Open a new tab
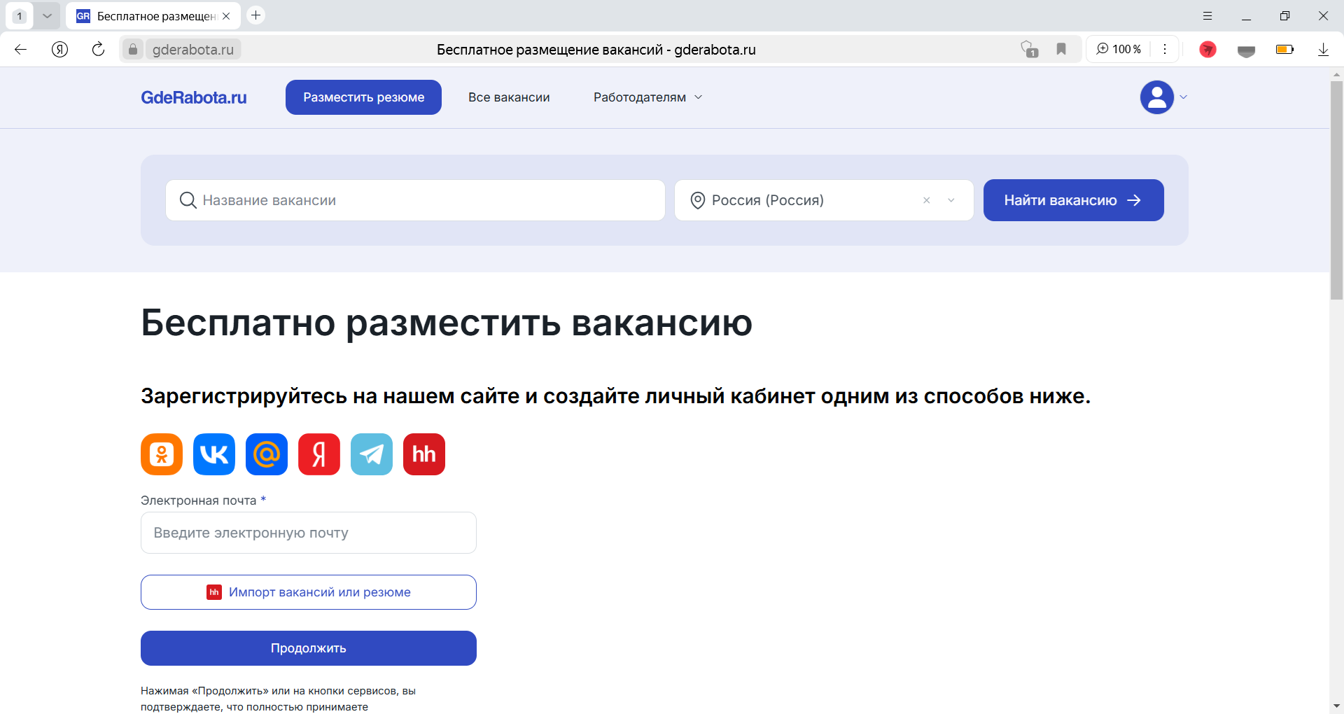Viewport: 1344px width, 714px height. [256, 15]
